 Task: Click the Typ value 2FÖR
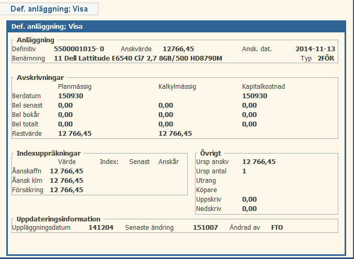(326, 58)
